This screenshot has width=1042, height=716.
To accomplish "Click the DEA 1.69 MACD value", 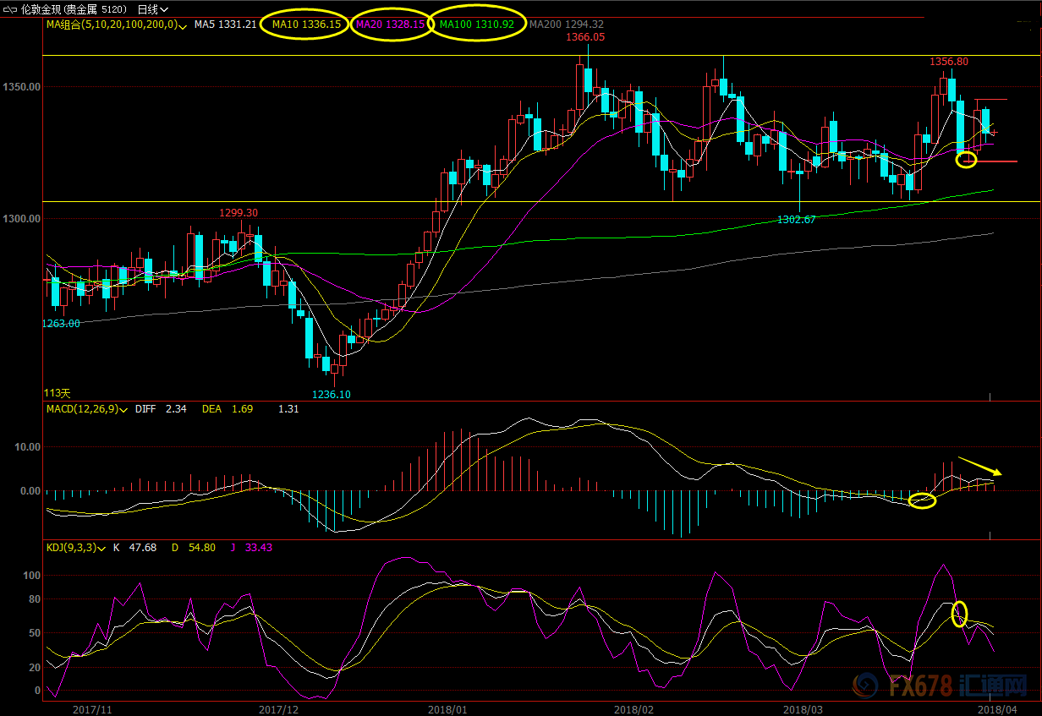I will point(227,410).
